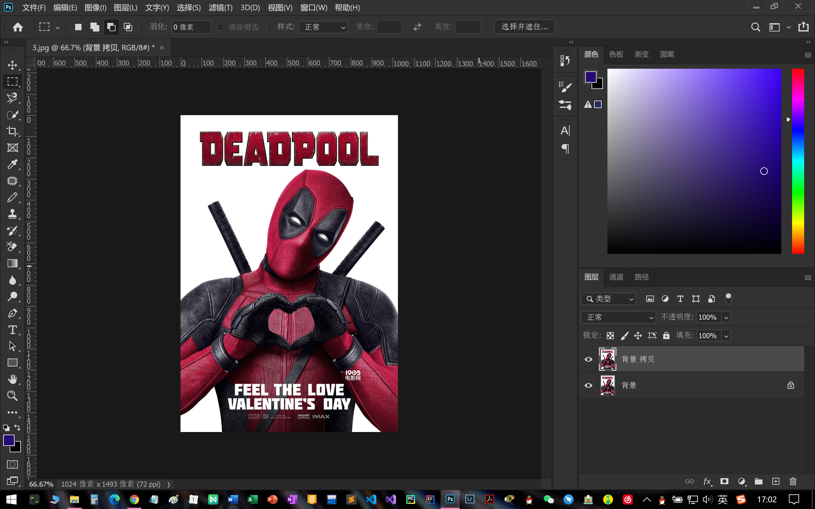Image resolution: width=815 pixels, height=509 pixels.
Task: Toggle lock image pixels
Action: (624, 336)
